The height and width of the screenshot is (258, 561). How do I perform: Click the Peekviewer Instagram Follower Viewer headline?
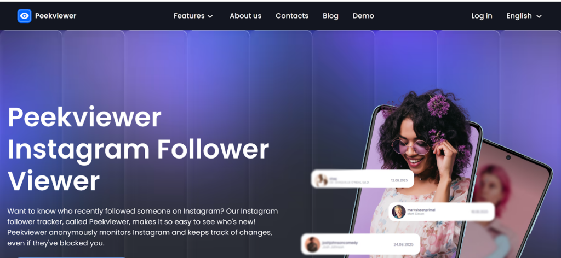(x=138, y=149)
